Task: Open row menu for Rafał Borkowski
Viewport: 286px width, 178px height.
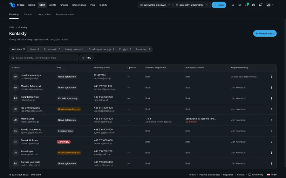Action: point(271,98)
